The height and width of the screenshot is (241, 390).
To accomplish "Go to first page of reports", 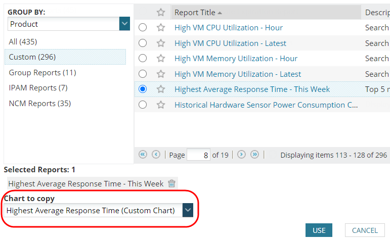I will pyautogui.click(x=143, y=155).
